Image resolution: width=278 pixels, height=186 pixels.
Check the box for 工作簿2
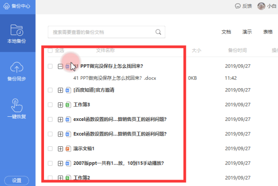pyautogui.click(x=50, y=178)
